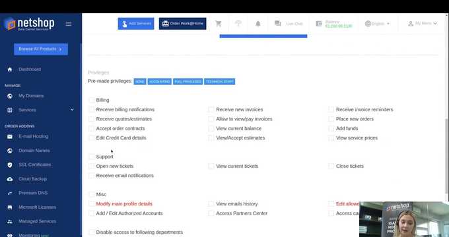Click the My Domains globe icon
This screenshot has height=237, width=449.
coord(10,96)
